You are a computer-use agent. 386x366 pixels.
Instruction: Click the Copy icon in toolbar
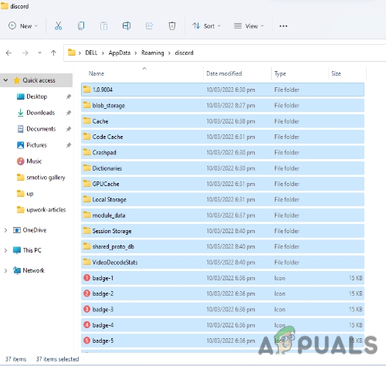(81, 25)
